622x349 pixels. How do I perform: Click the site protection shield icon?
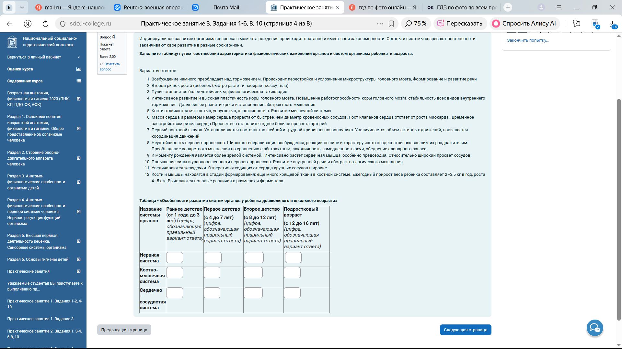coord(63,24)
